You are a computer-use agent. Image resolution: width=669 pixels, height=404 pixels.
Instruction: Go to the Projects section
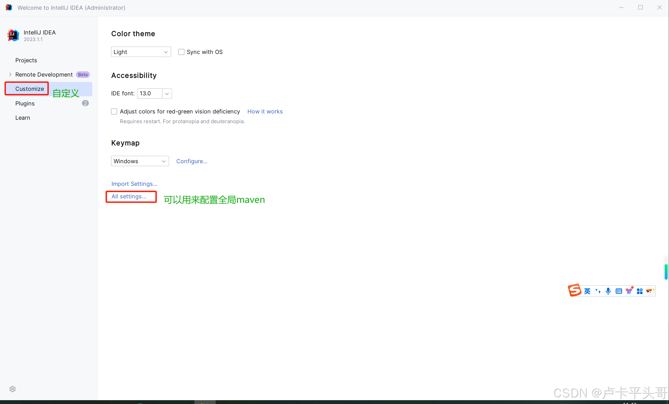pos(26,60)
